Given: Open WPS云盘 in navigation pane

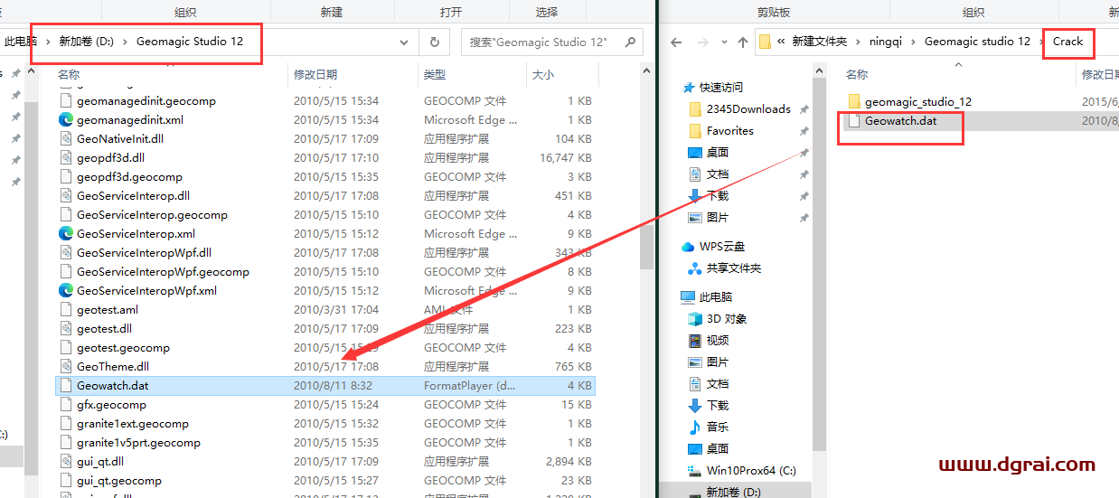Looking at the screenshot, I should (x=722, y=247).
